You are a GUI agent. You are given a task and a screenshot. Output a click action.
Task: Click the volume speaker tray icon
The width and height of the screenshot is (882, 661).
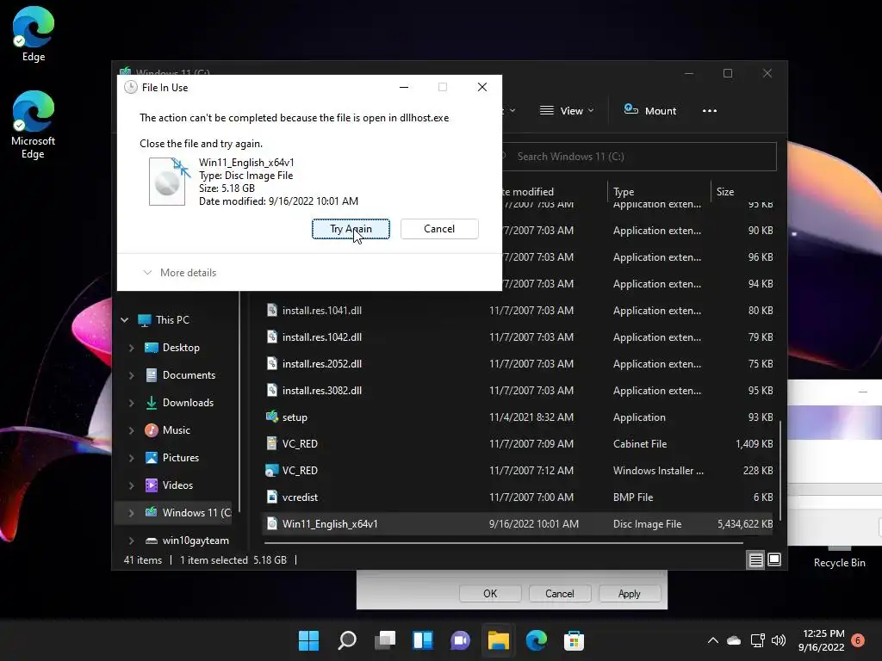(779, 640)
